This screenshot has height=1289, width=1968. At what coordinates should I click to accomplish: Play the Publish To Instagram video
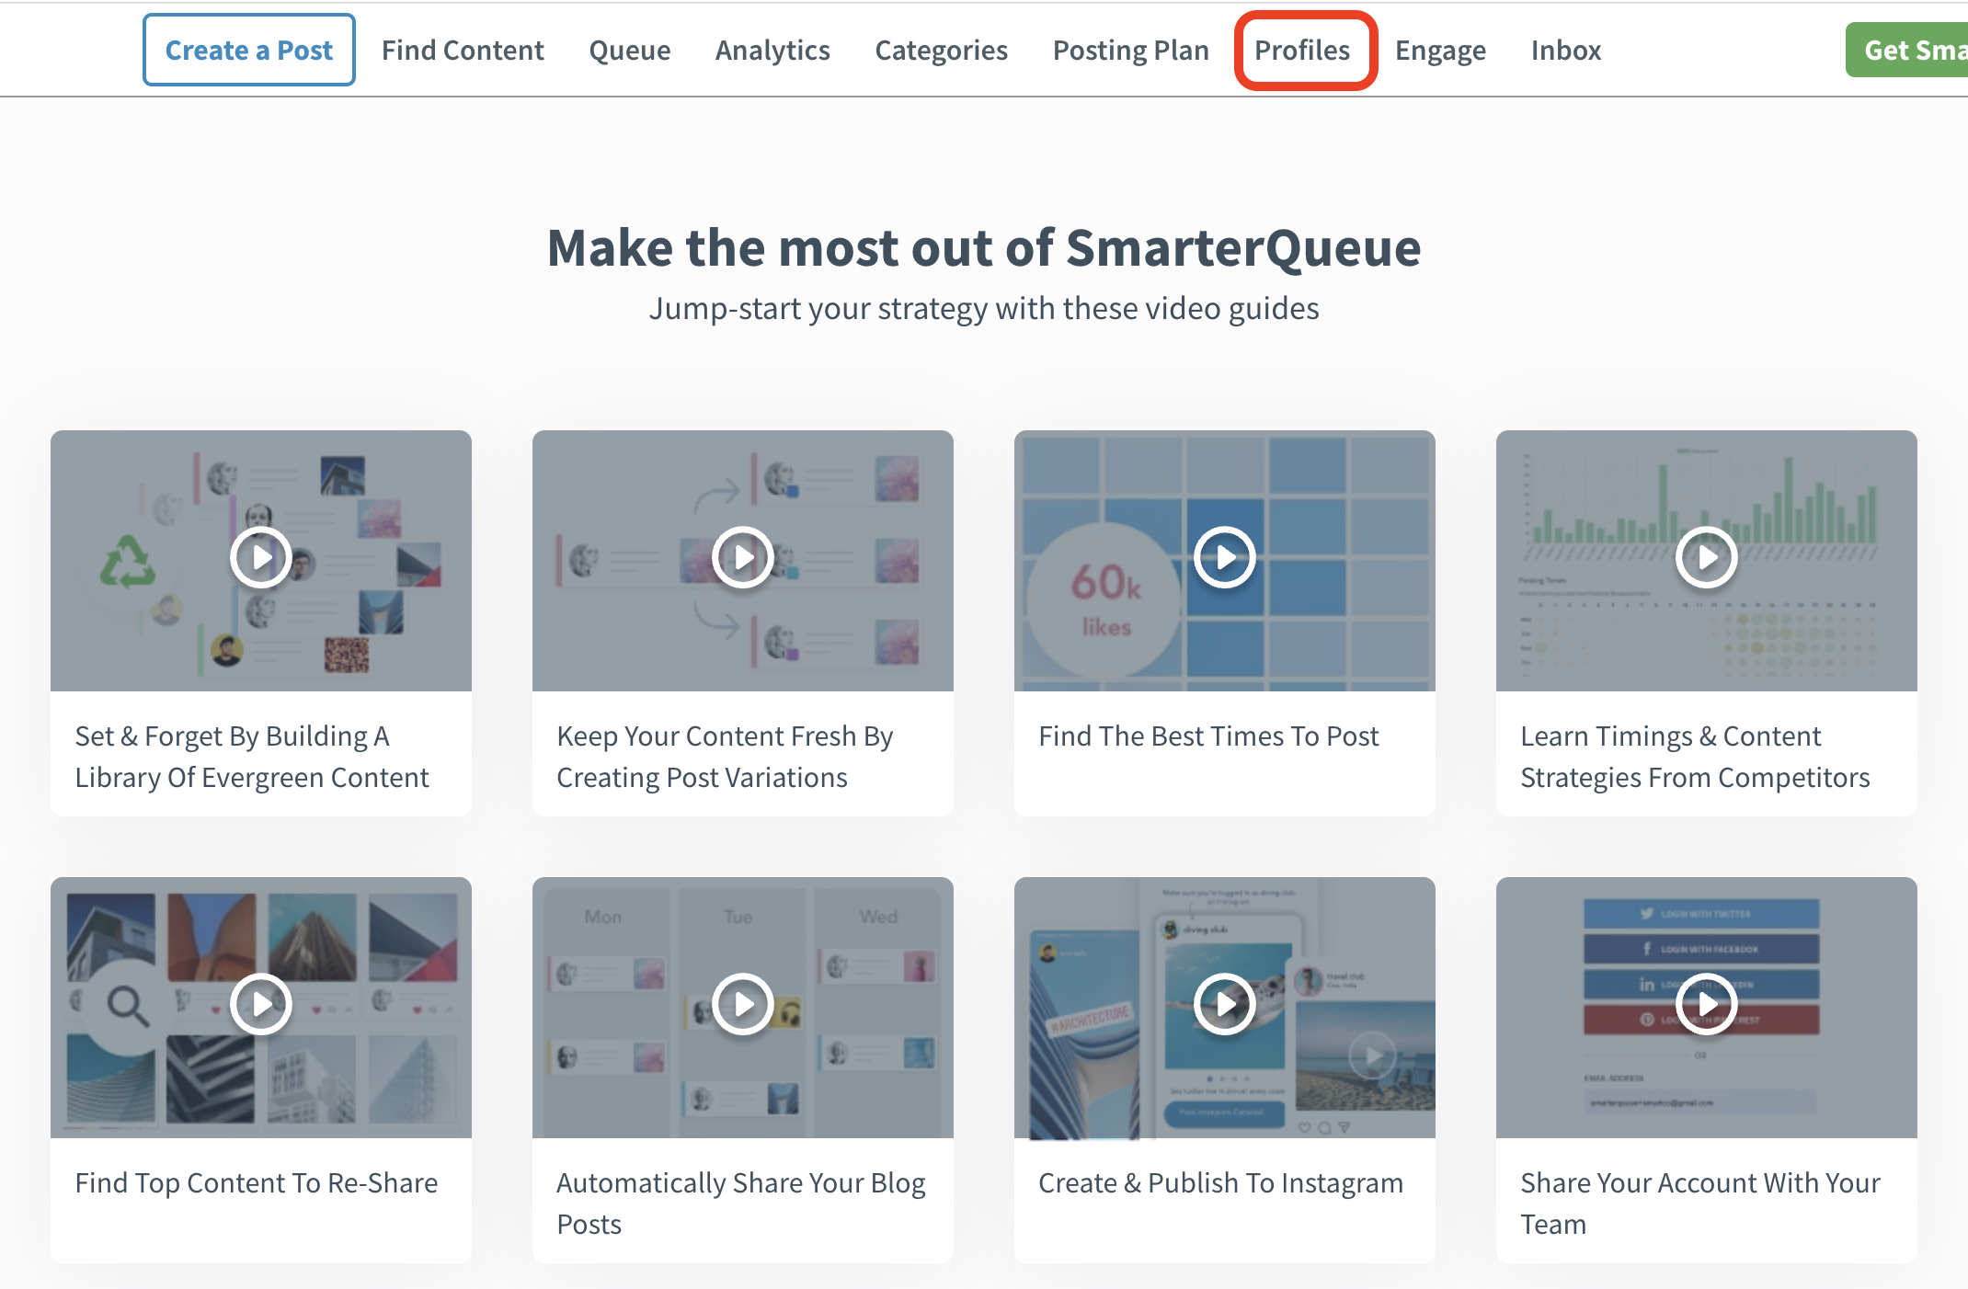[1225, 1004]
